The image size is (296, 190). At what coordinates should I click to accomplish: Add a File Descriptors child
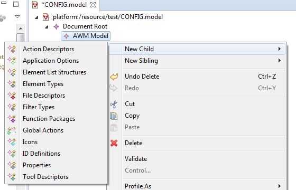[x=56, y=96]
